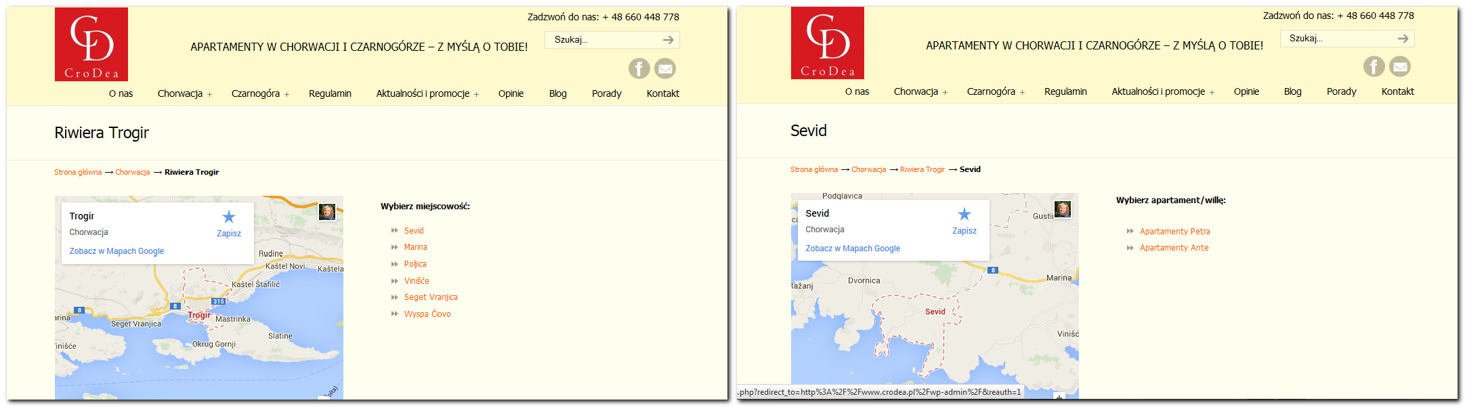Viewport: 1465px width, 407px height.
Task: Click the Riwiera Trogir breadcrumb on the Sevid page
Action: [x=922, y=169]
